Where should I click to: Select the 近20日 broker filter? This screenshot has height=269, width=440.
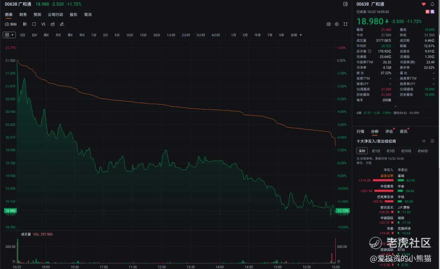point(406,151)
